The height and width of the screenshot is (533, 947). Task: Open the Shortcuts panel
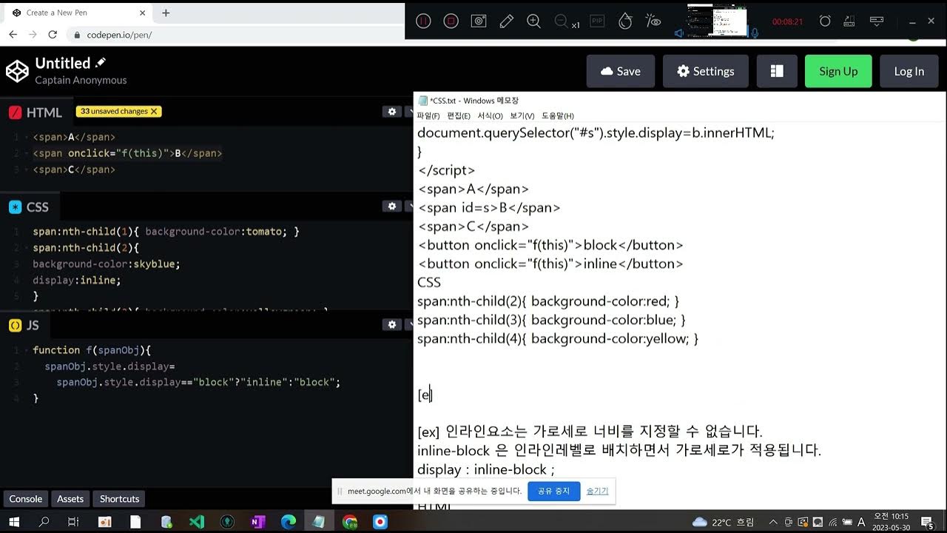pos(119,499)
